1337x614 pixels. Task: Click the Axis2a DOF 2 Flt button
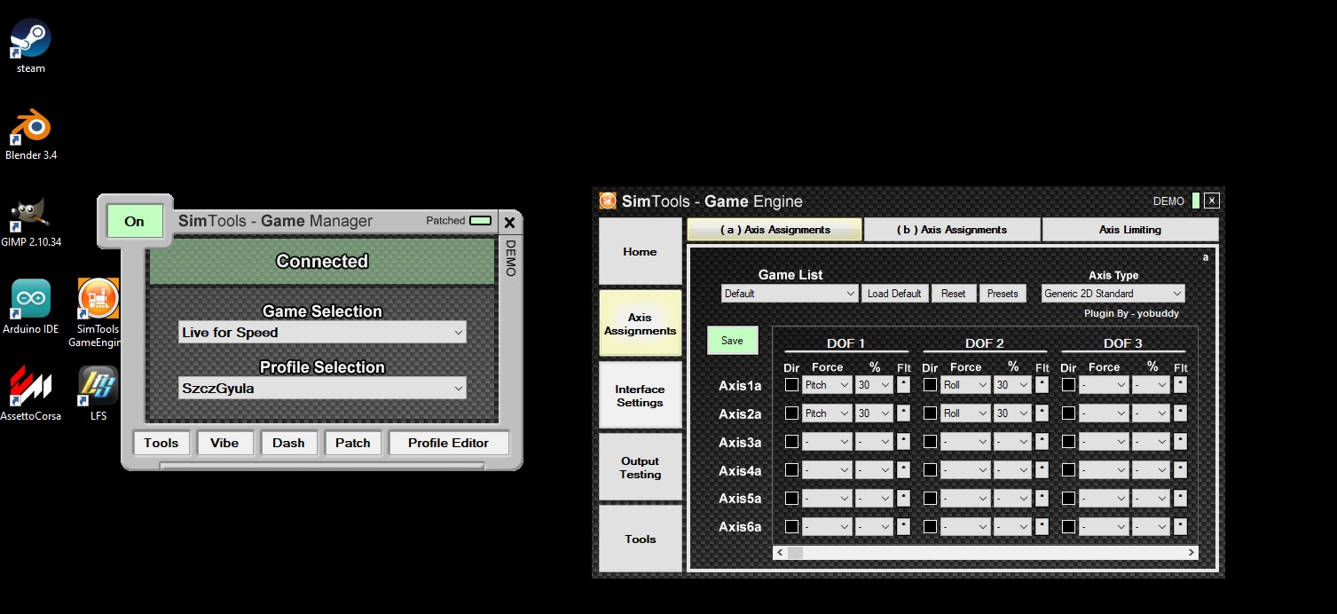[1042, 413]
